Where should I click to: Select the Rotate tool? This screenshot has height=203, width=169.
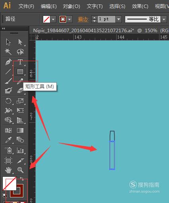(x=8, y=101)
